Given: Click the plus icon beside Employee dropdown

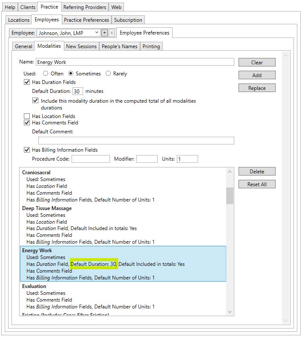Looking at the screenshot, I should tap(105, 33).
